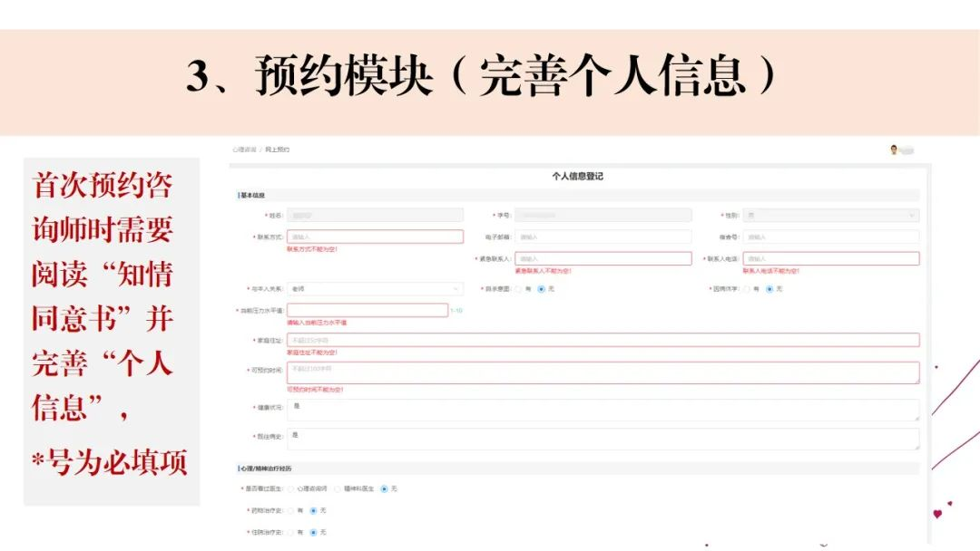Select 无 for 住院治疗史
980x551 pixels.
314,532
